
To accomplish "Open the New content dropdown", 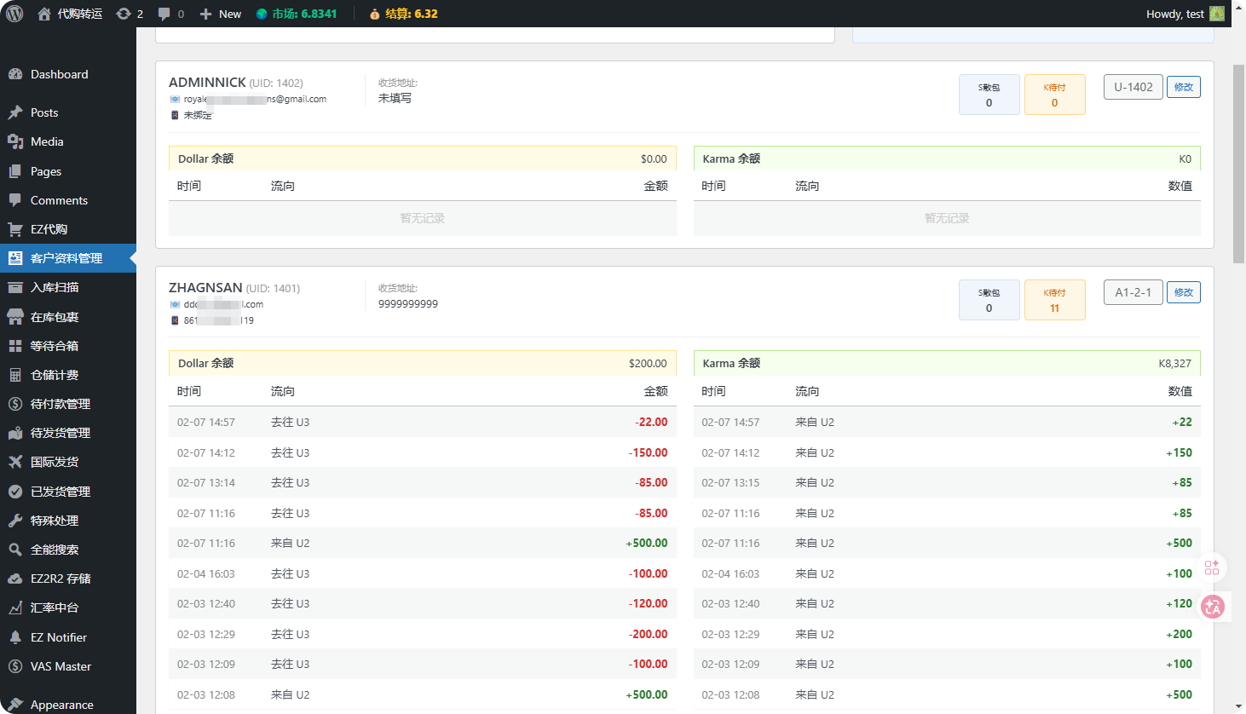I will [x=221, y=14].
